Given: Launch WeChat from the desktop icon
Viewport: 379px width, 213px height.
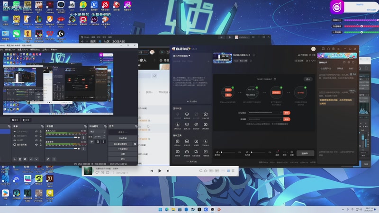Looking at the screenshot, I should 17,34.
